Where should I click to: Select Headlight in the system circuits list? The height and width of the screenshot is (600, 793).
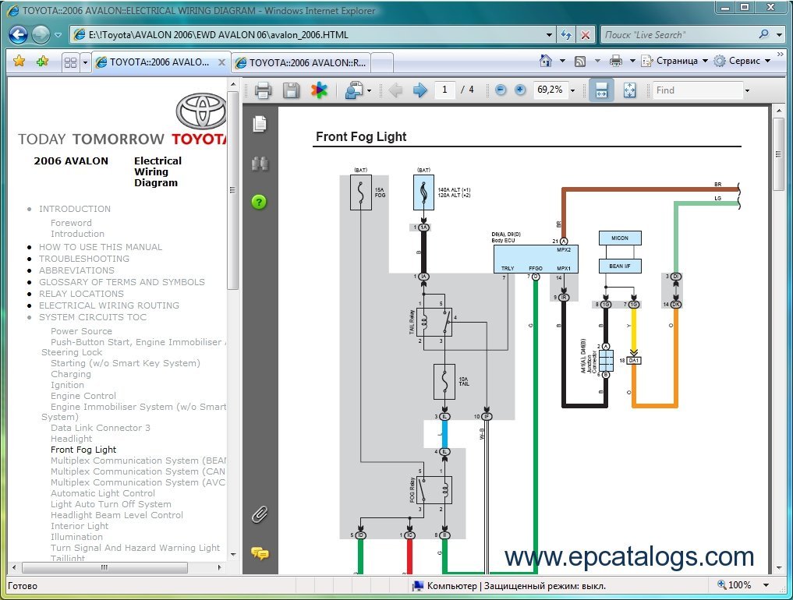(71, 439)
